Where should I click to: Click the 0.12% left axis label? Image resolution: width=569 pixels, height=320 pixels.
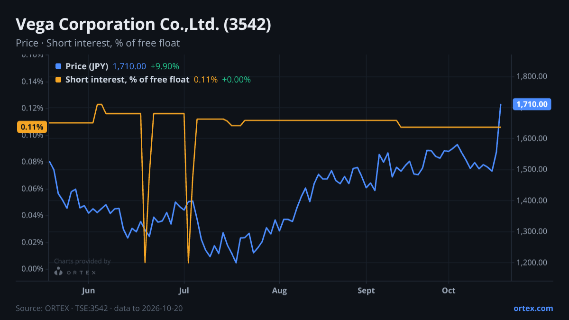point(32,108)
